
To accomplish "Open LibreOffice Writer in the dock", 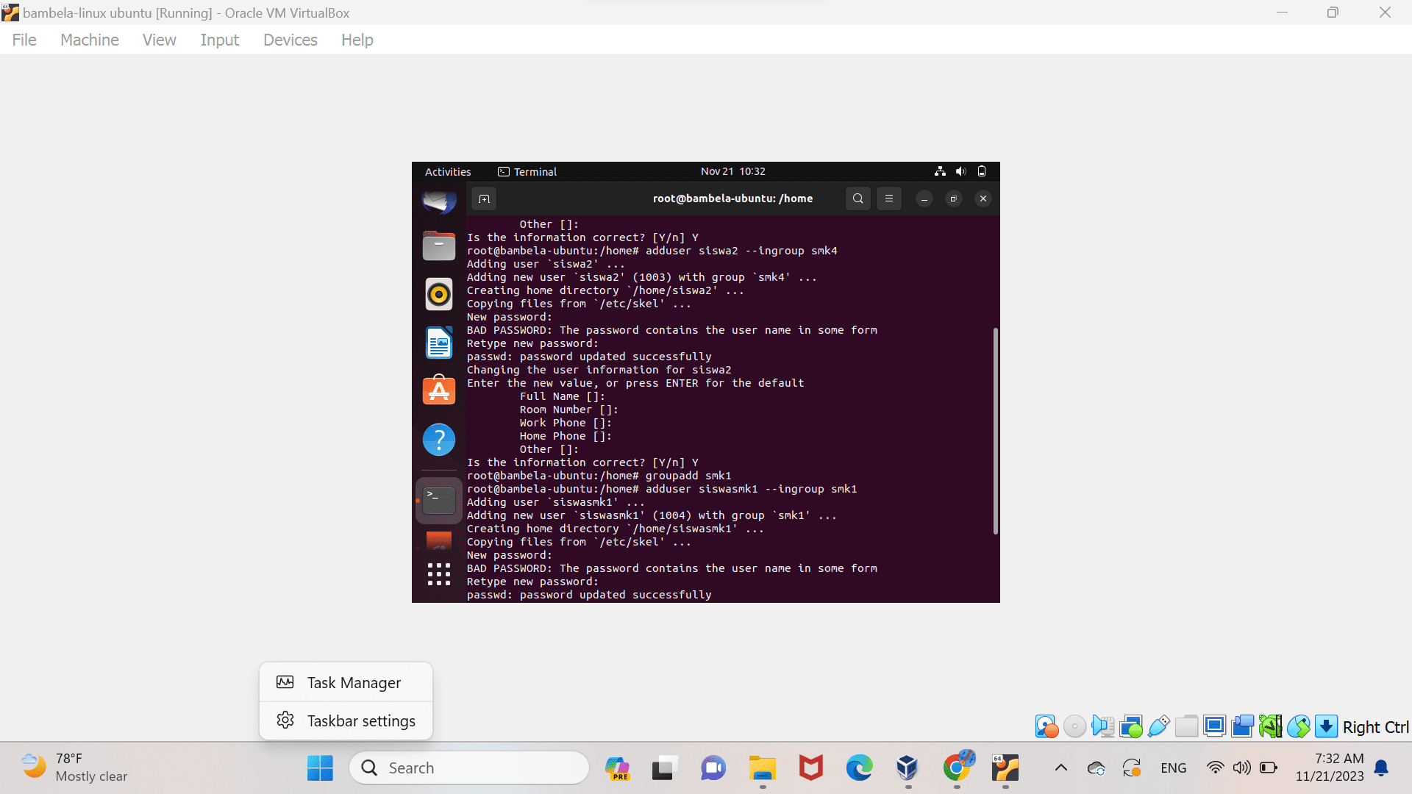I will tap(439, 343).
